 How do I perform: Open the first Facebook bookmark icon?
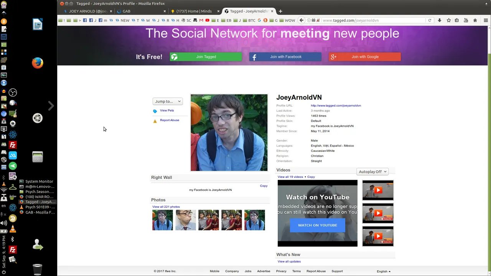[x=85, y=20]
